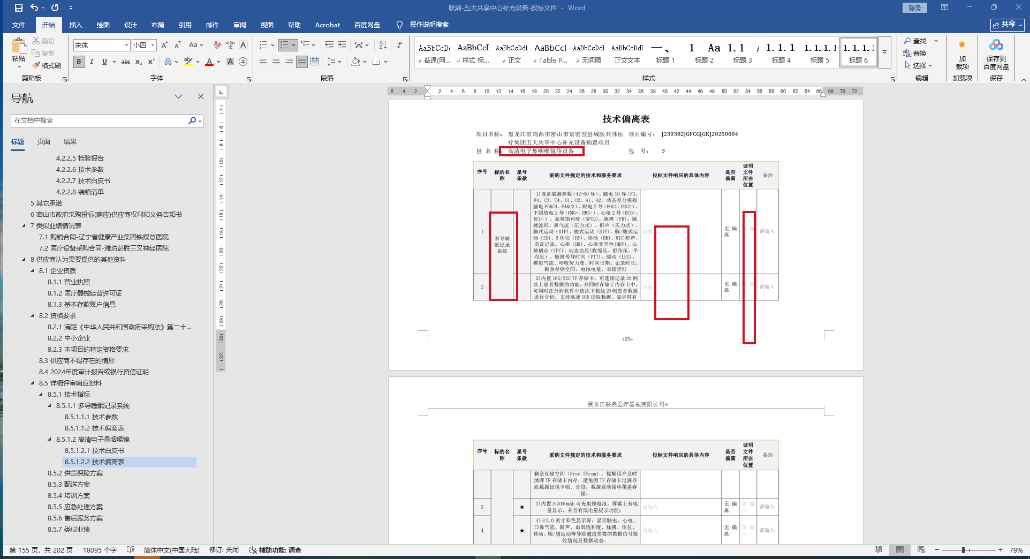
Task: Expand the styles gallery with the More arrow
Action: pos(884,52)
